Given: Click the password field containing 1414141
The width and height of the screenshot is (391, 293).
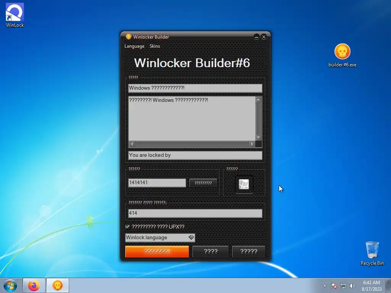Looking at the screenshot, I should tap(157, 183).
